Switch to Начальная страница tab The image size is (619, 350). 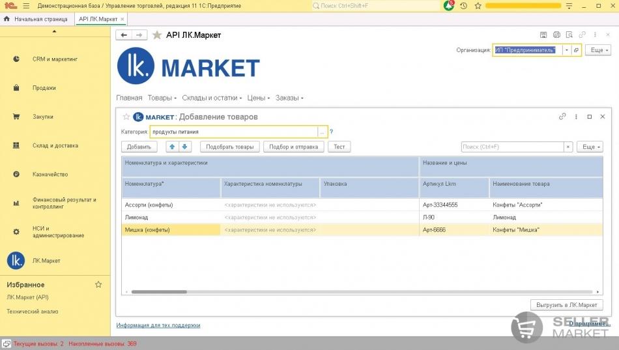pos(37,19)
